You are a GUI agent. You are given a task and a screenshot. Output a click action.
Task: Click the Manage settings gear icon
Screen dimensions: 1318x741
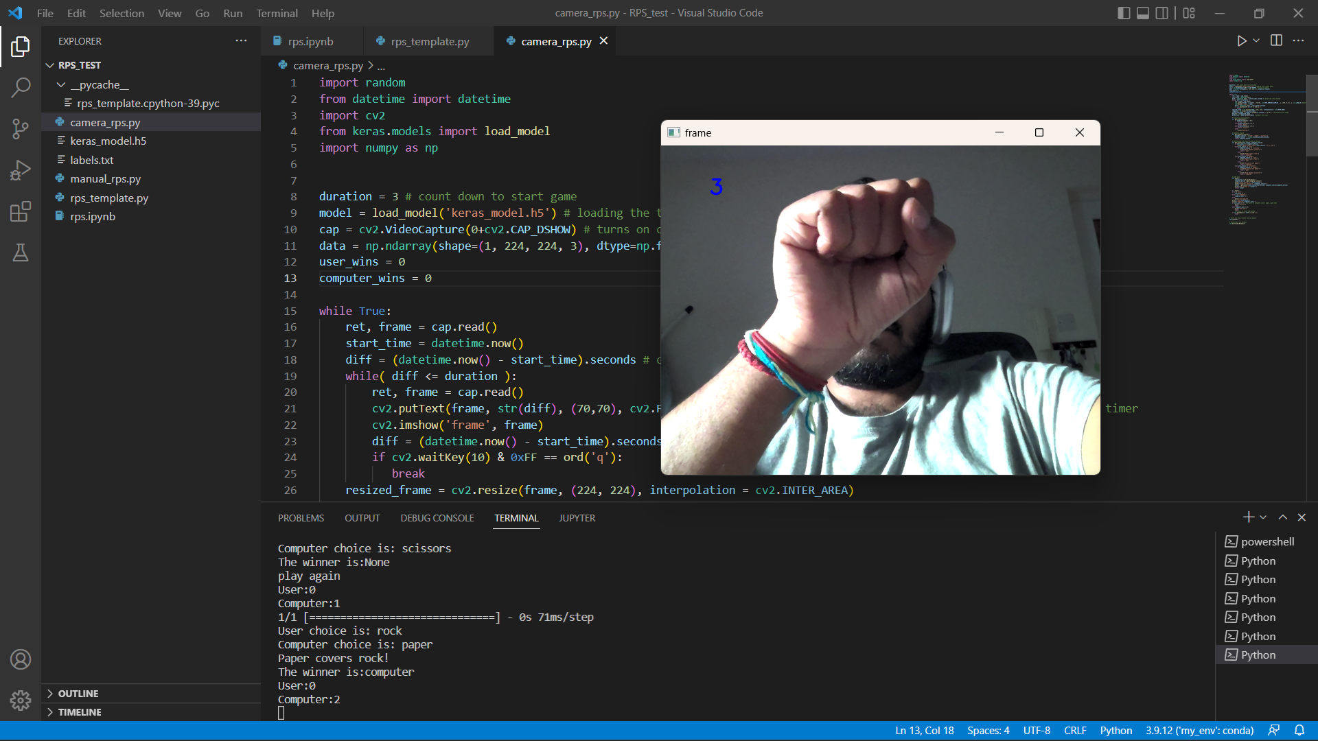tap(21, 701)
